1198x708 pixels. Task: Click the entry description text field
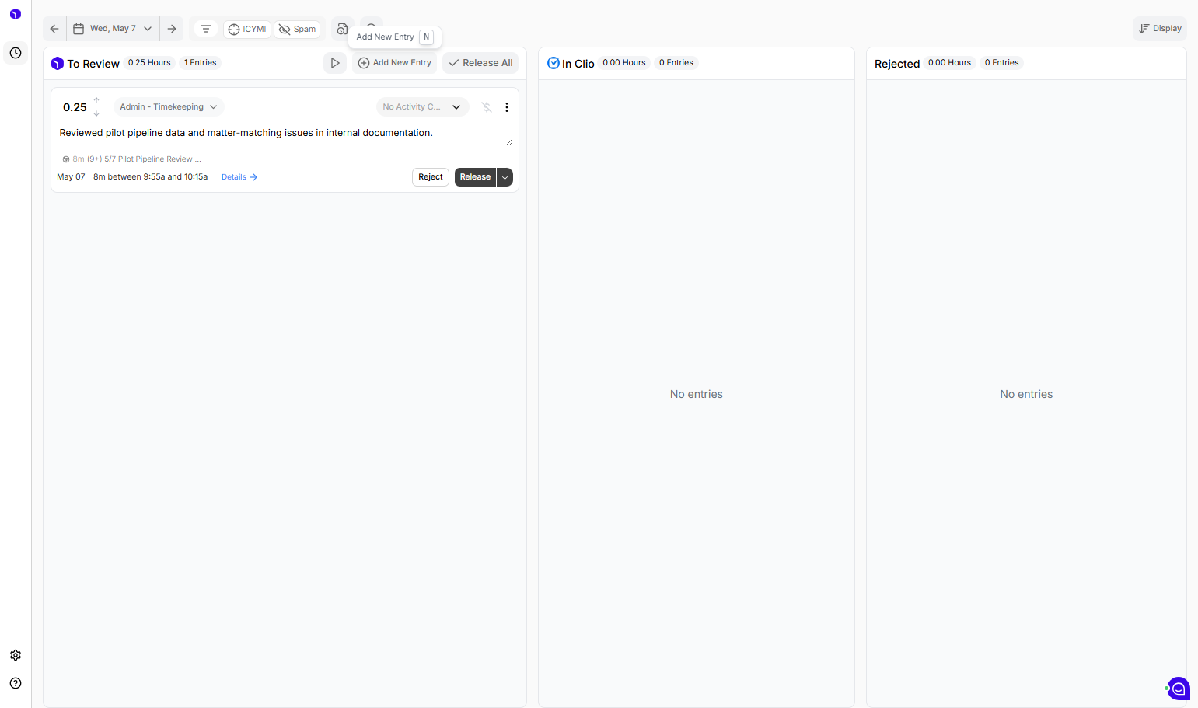click(x=285, y=134)
